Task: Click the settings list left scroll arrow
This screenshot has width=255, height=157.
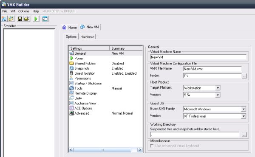Action: pos(71,150)
